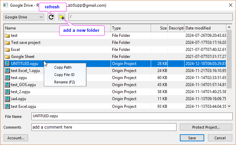Click the test Excel_1.opju file icon
The height and width of the screenshot is (145, 236).
coord(7,71)
